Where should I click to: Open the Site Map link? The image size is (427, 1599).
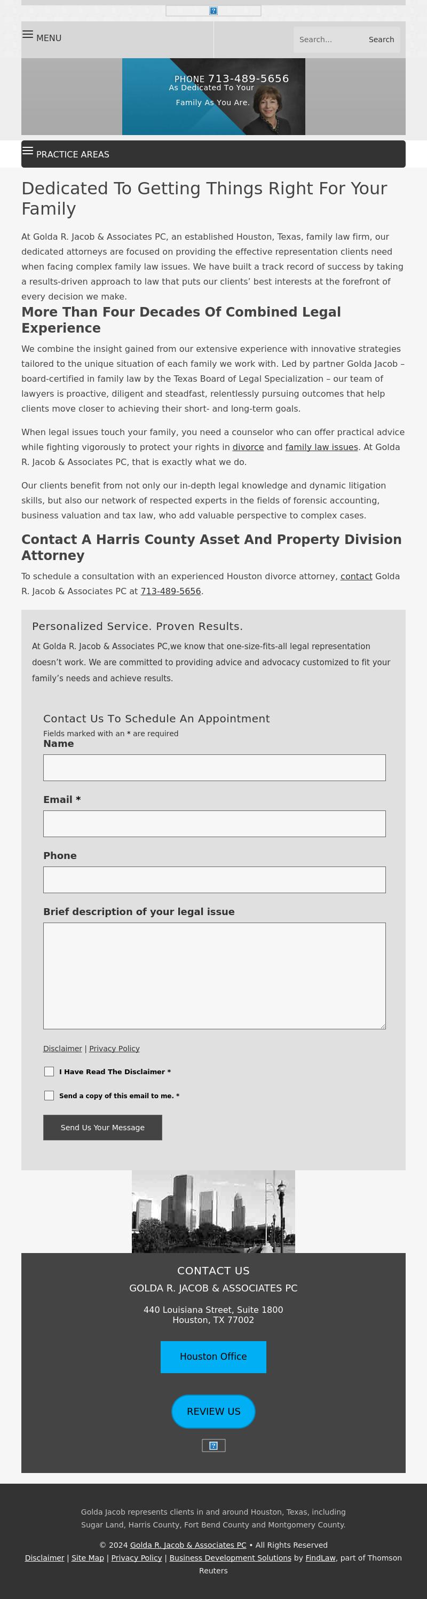tap(88, 1557)
